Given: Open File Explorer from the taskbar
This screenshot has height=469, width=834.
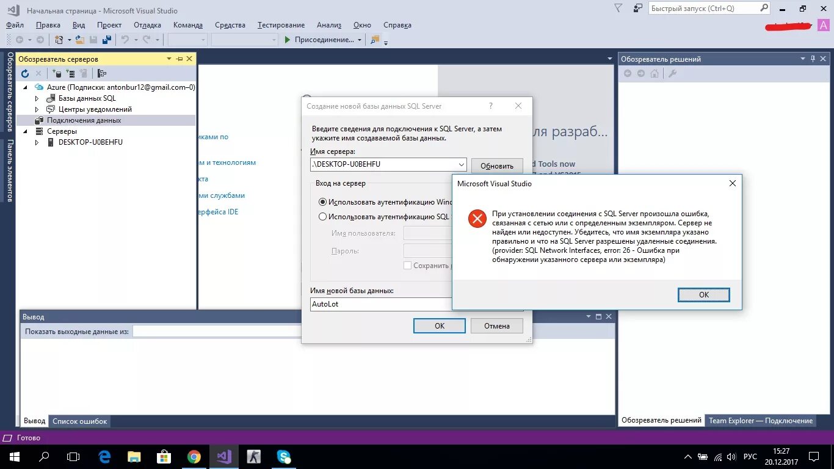Looking at the screenshot, I should (x=134, y=457).
